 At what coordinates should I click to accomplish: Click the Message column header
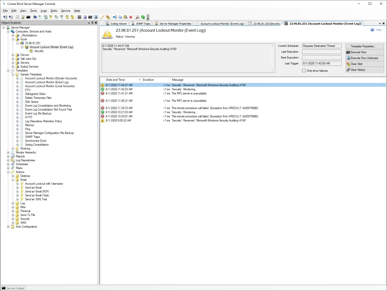click(276, 80)
